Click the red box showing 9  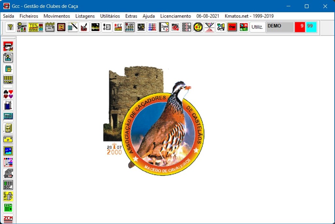click(x=300, y=27)
